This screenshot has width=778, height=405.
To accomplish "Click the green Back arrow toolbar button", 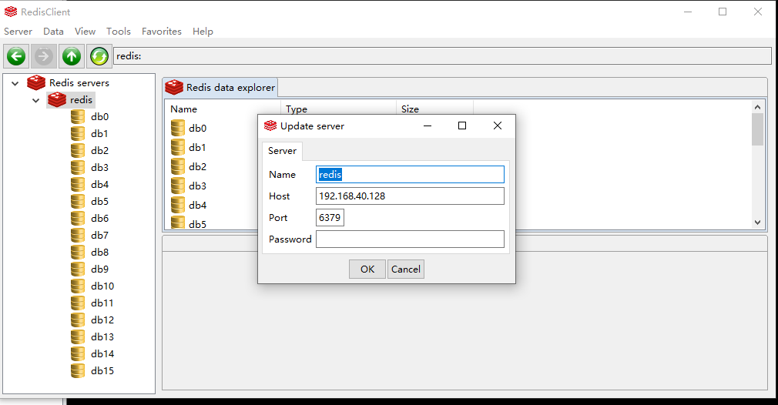I will point(16,56).
